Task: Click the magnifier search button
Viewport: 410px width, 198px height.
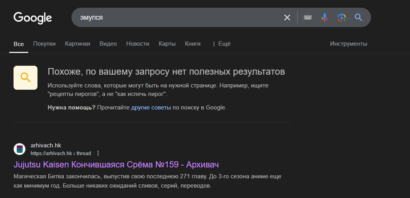Action: pos(358,17)
